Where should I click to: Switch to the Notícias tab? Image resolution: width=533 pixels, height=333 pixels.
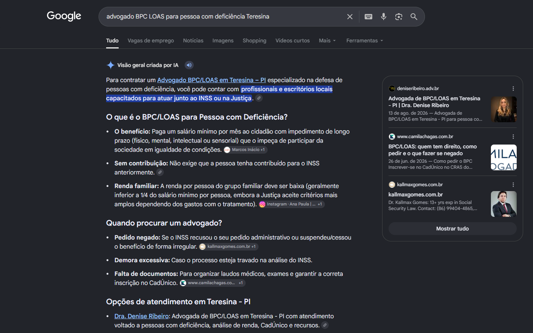click(x=193, y=40)
